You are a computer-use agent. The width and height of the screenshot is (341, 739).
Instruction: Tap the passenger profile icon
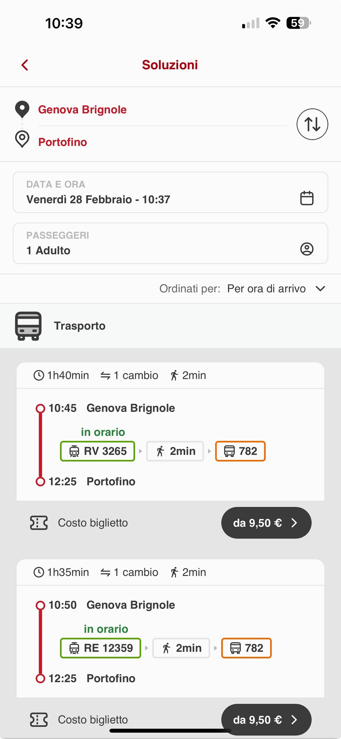(306, 249)
